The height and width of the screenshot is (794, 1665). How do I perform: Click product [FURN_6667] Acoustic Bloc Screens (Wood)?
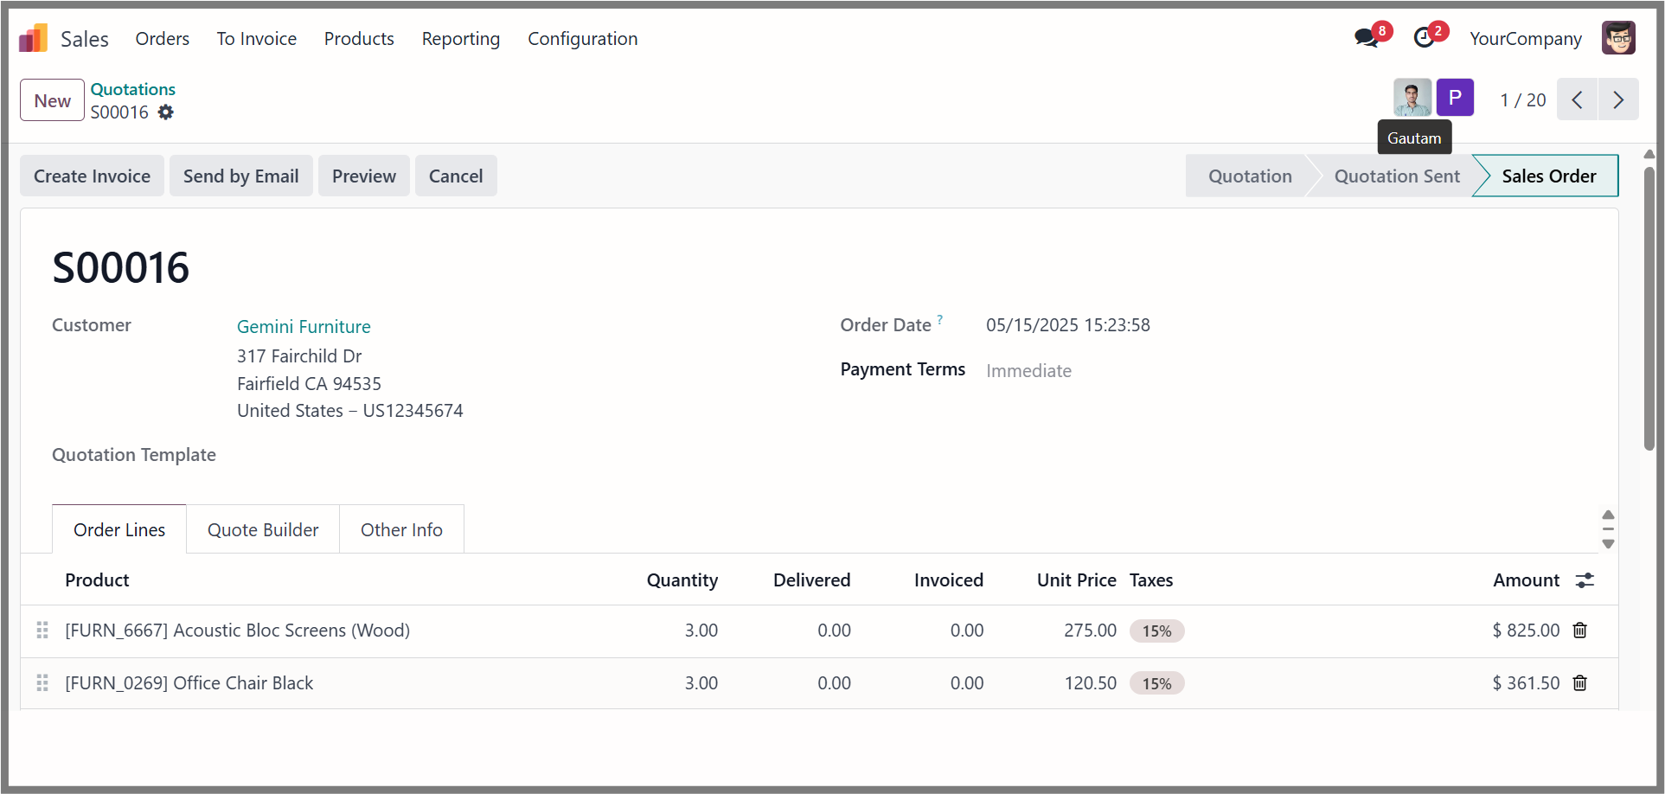(238, 631)
